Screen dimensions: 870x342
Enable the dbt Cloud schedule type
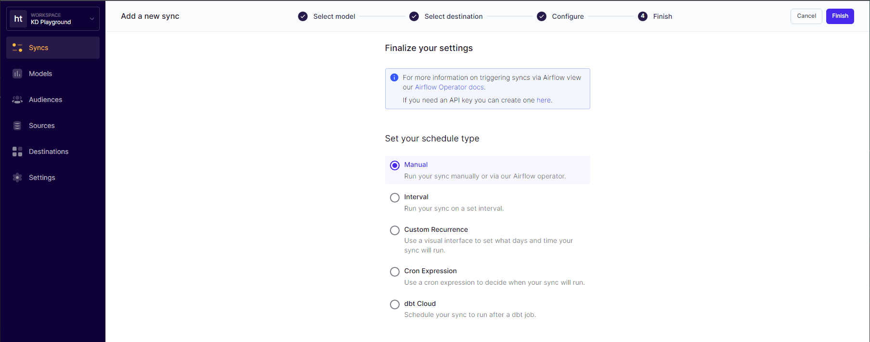(x=395, y=304)
